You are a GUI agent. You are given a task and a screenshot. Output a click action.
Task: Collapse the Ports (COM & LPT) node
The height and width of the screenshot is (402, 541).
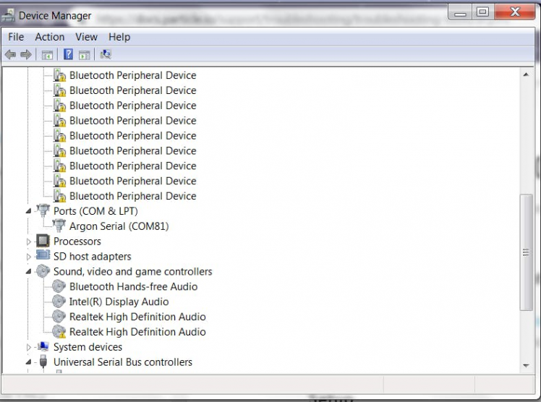[x=29, y=211]
